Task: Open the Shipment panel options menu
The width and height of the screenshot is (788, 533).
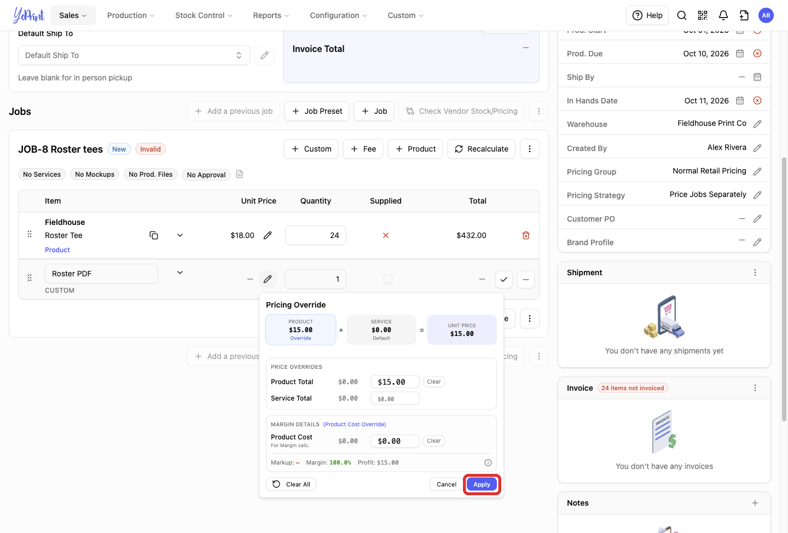Action: click(x=755, y=273)
